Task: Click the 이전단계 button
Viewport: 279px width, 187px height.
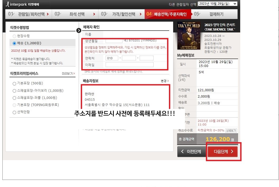Action: click(192, 152)
